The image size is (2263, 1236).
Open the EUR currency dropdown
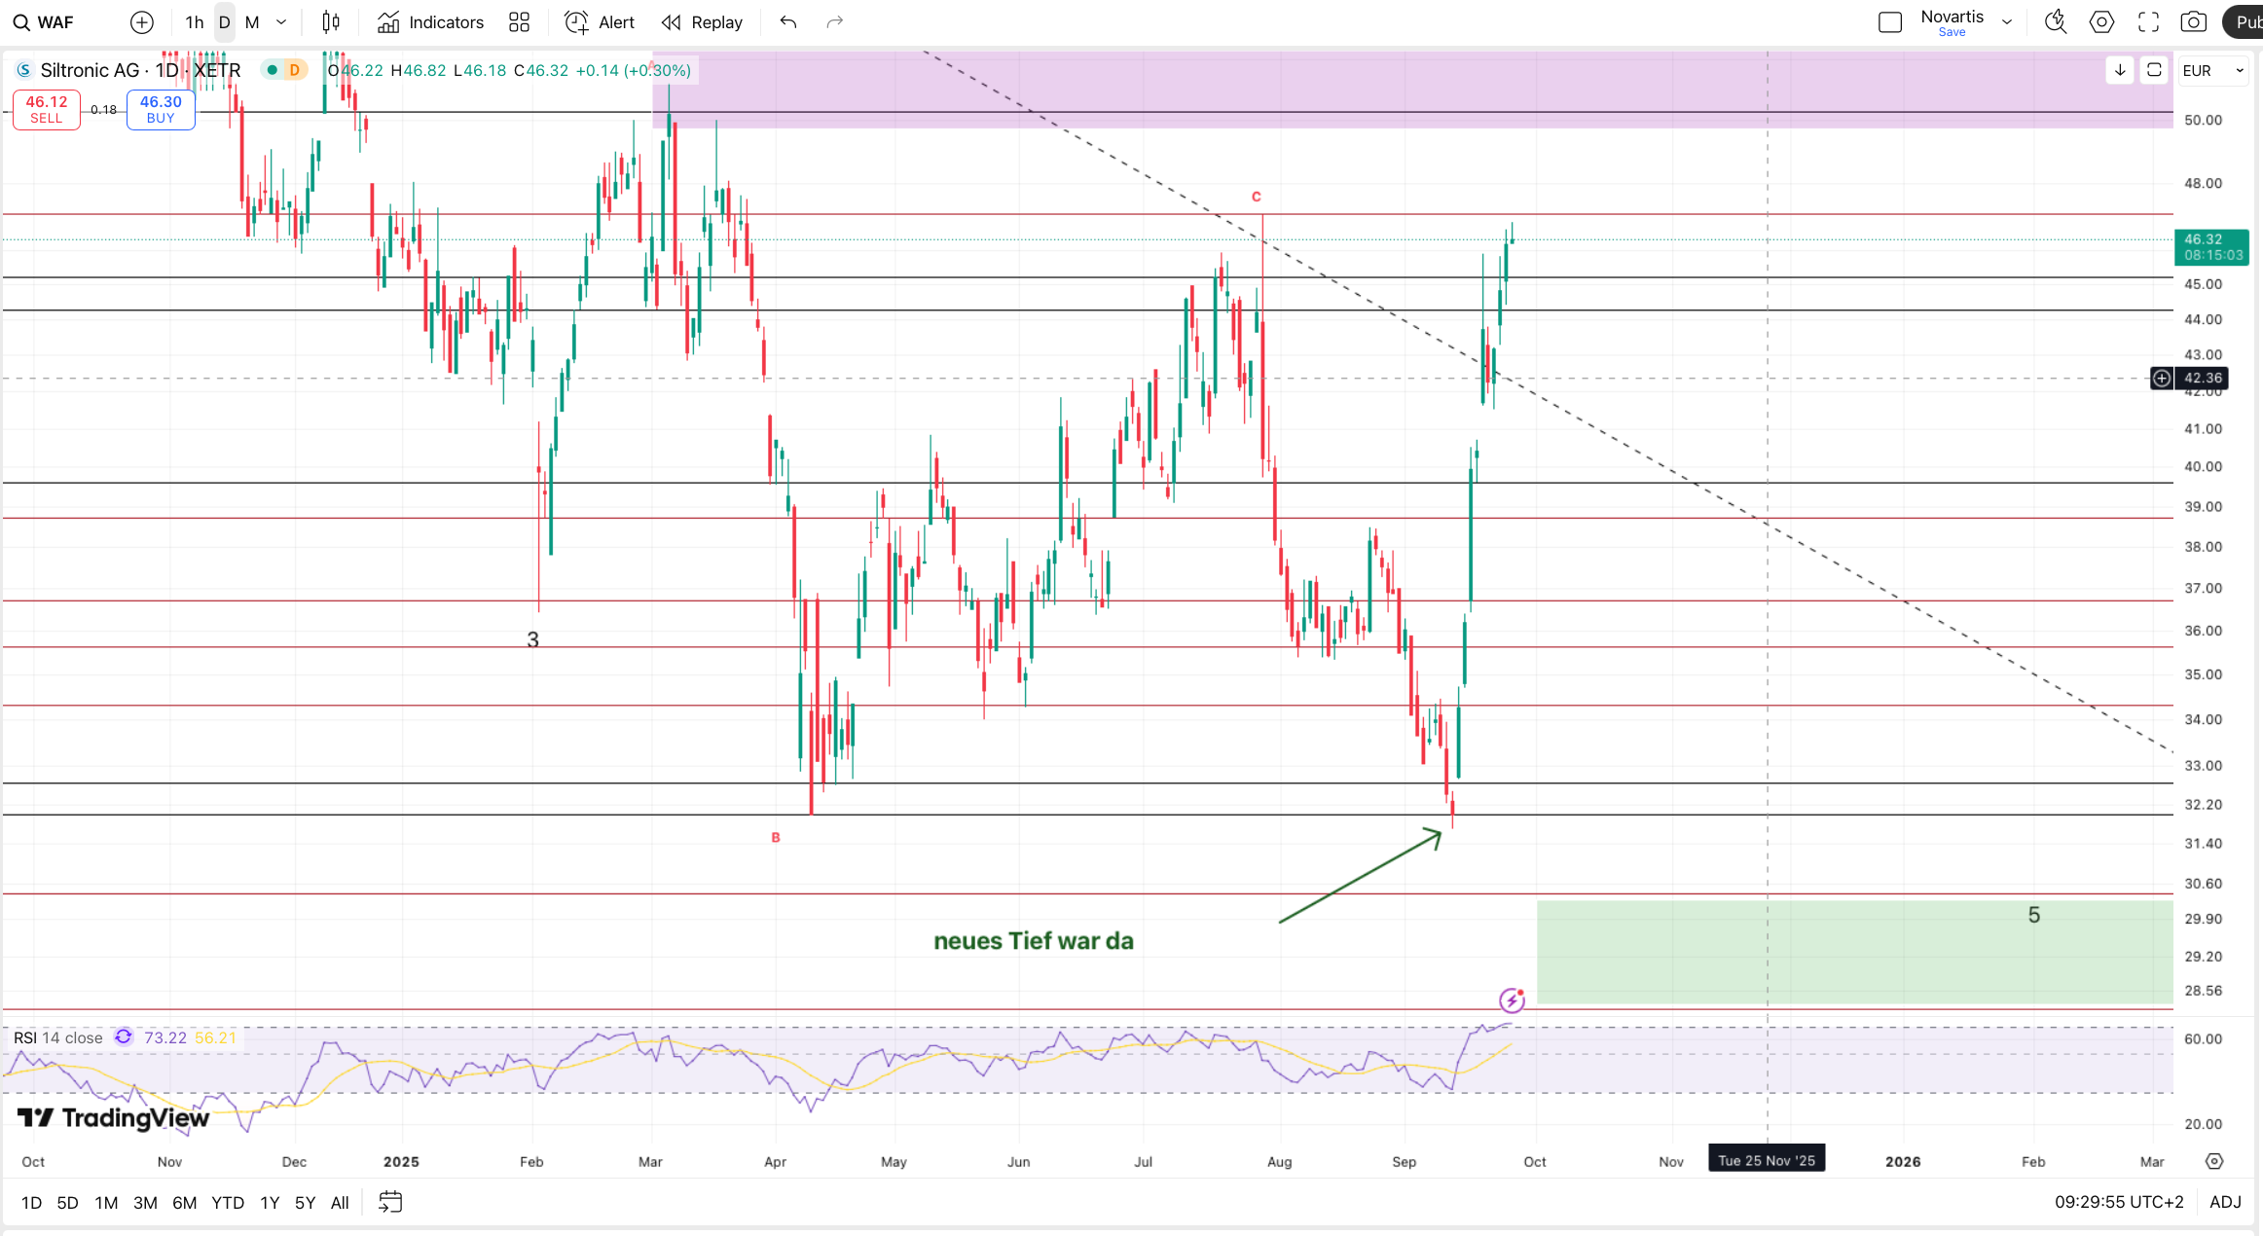[2211, 70]
